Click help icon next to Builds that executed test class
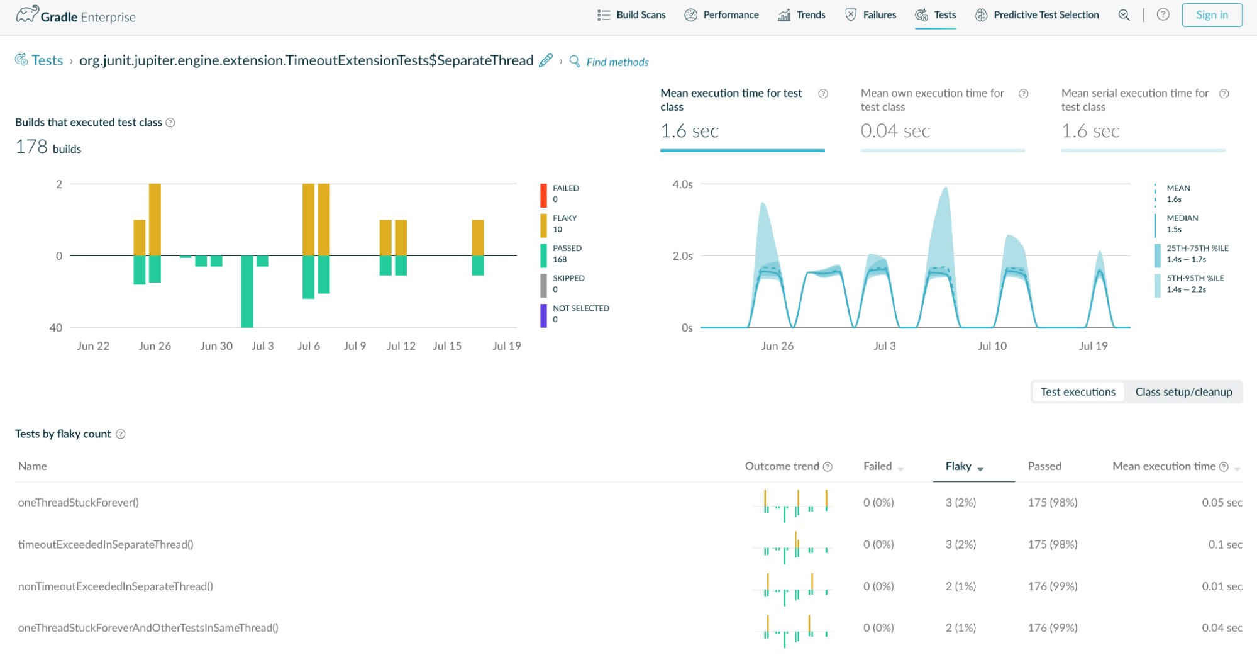The image size is (1257, 655). click(170, 123)
